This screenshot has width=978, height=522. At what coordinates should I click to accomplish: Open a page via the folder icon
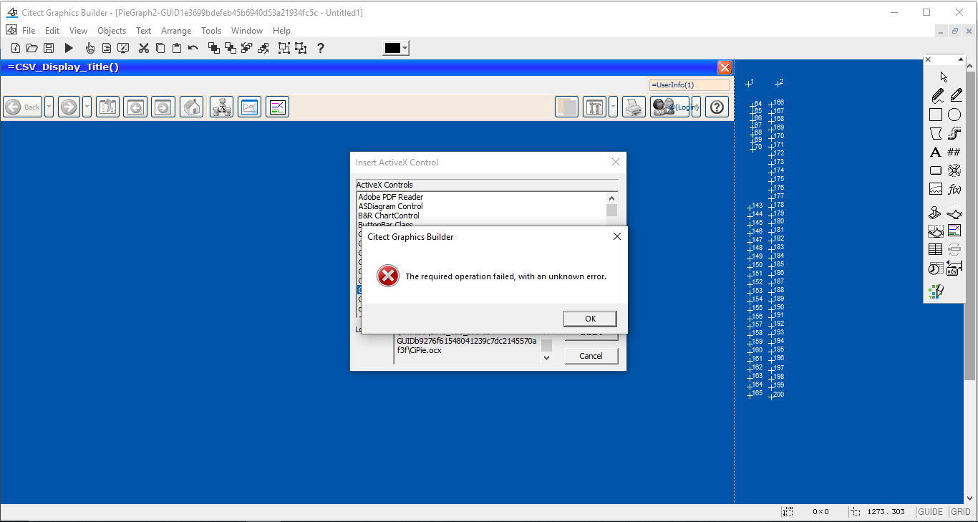tap(32, 48)
